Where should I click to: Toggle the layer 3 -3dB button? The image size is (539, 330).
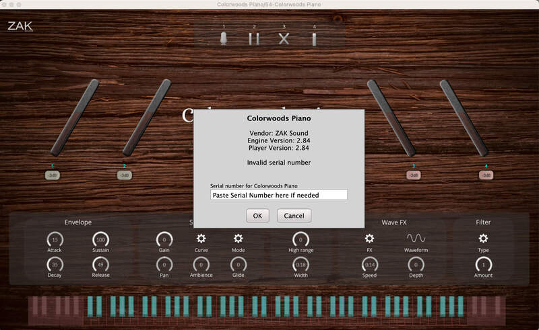[x=414, y=175]
